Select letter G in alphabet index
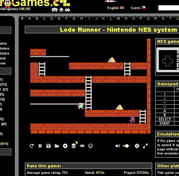Screen dimensions: 179x176 pyautogui.click(x=74, y=18)
